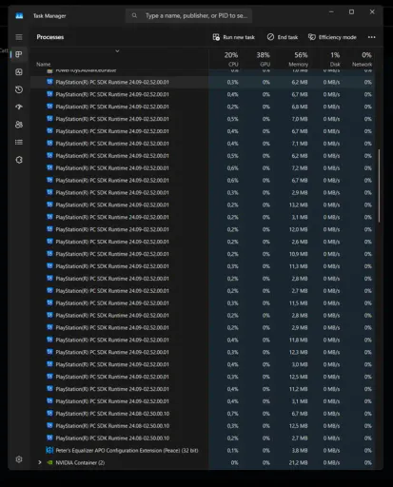Click the 12,0 MB memory cell

point(298,229)
